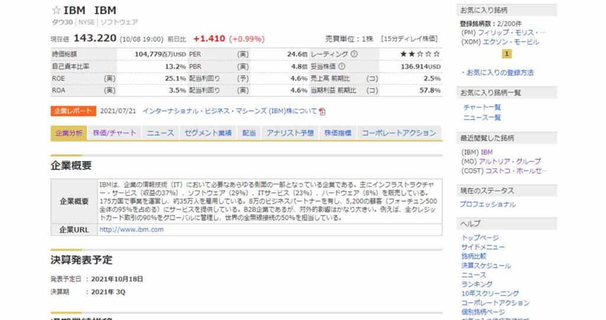Click the current price 143.220
The image size is (606, 320).
tap(95, 38)
